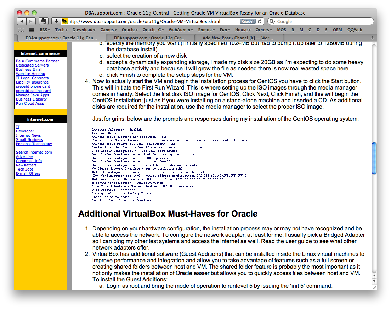Show Top Sites grid icon
Viewport: 391px width, 309px height.
click(32, 30)
